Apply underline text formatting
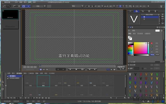 pos(92,6)
